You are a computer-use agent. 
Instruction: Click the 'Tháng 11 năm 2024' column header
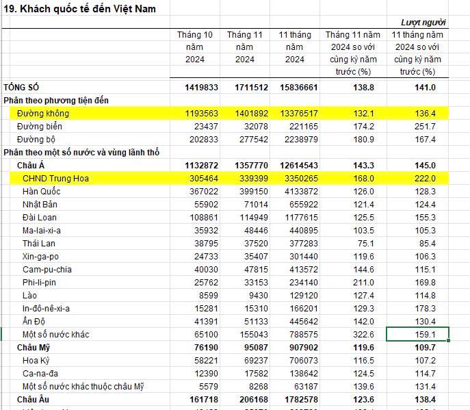(x=245, y=47)
